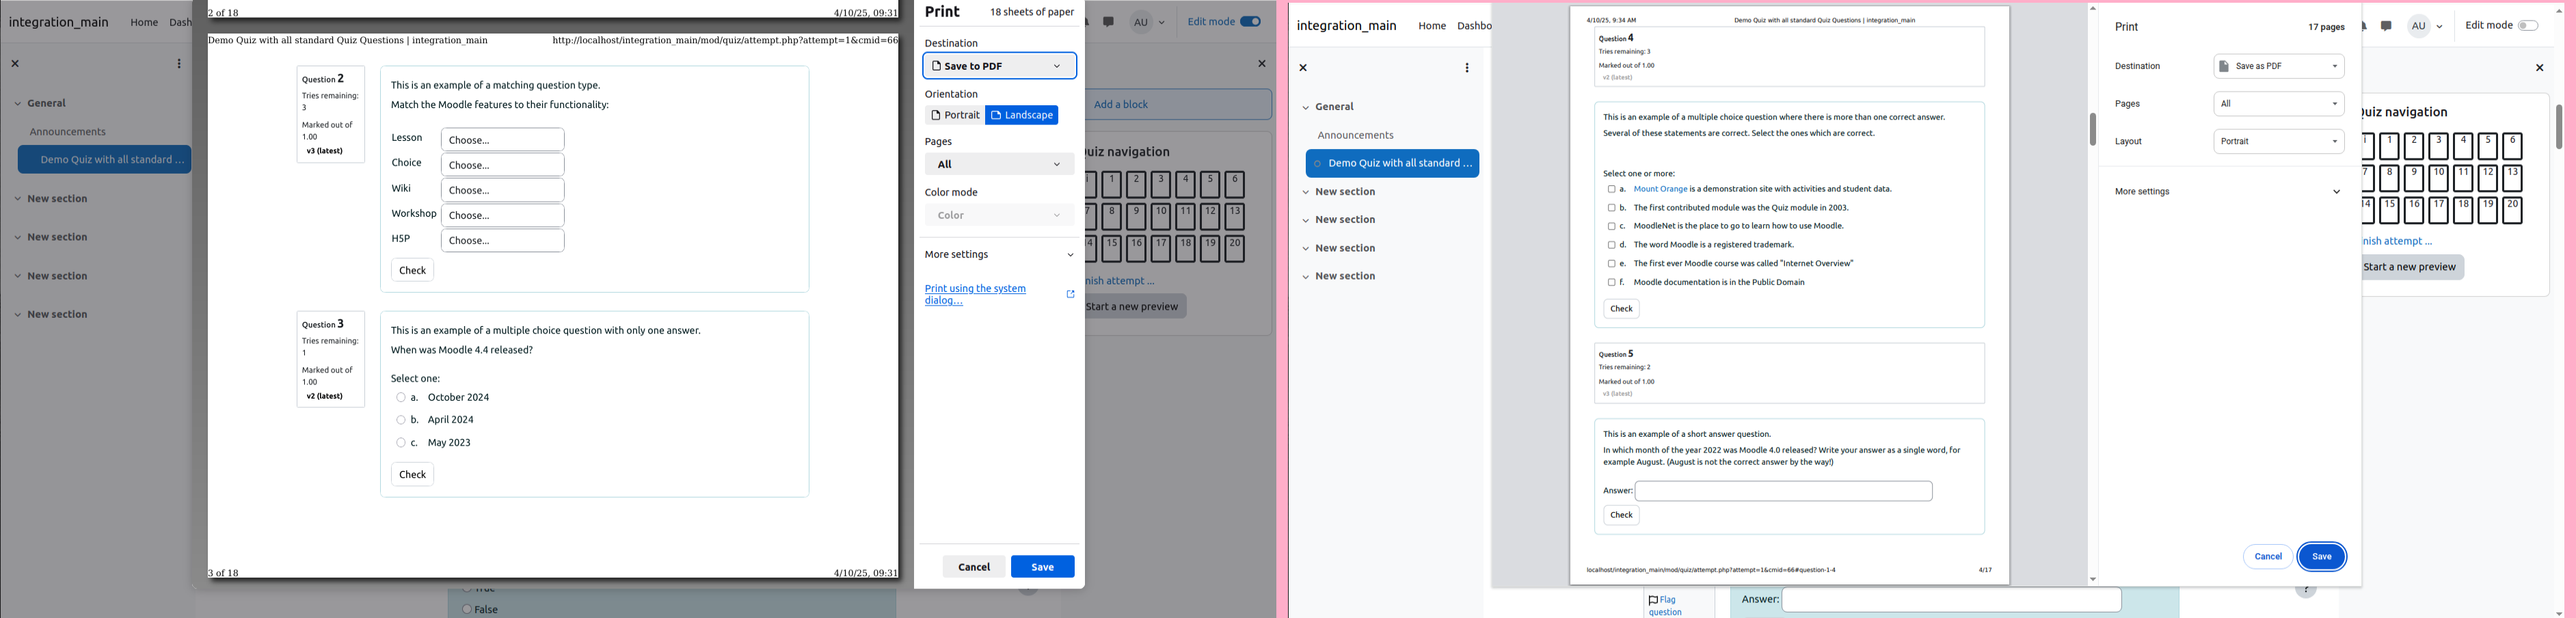Toggle Edit mode switch in Firefox window
Screen dimensions: 2576x618
[1250, 22]
